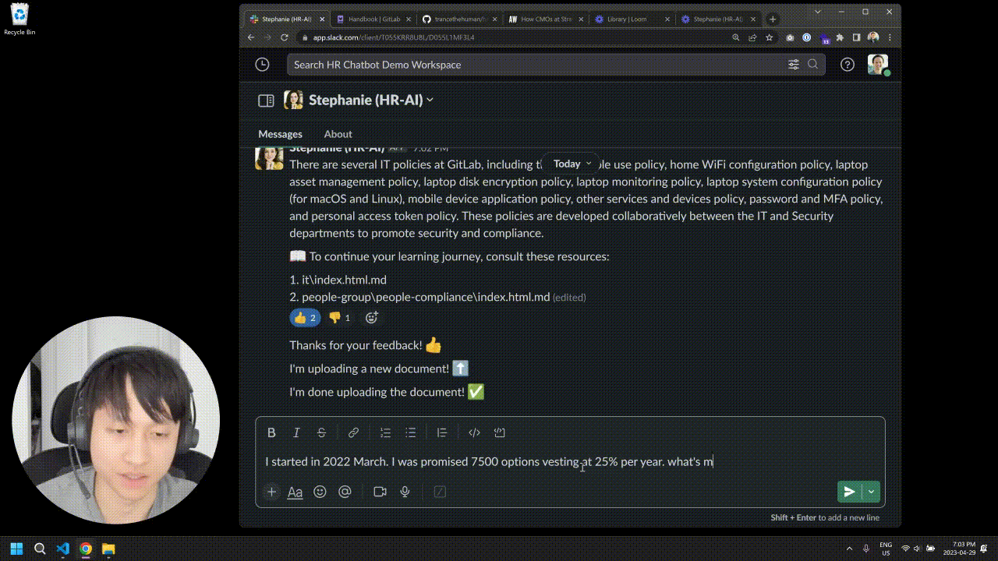Mention someone with the @ icon
This screenshot has width=998, height=561.
345,492
